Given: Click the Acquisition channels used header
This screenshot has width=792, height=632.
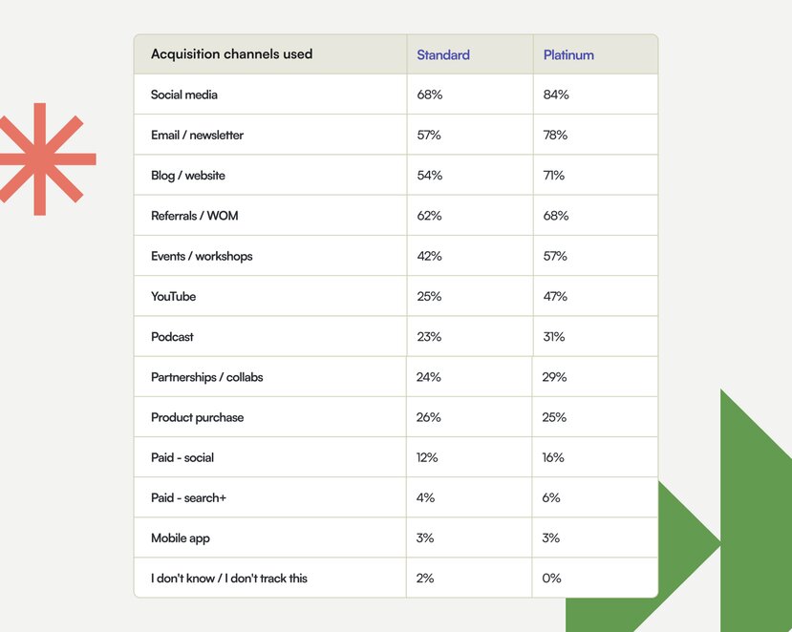Looking at the screenshot, I should coord(231,54).
